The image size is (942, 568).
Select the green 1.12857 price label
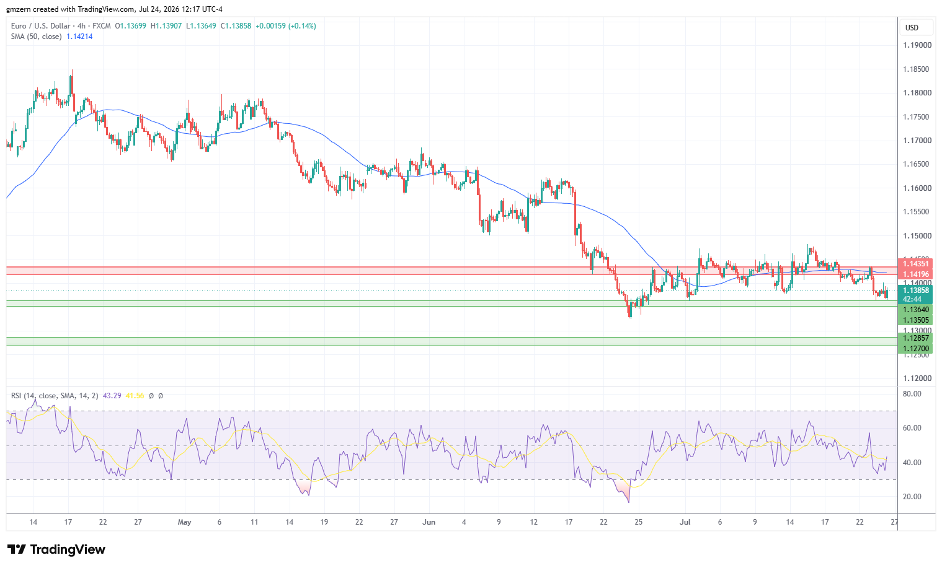point(915,338)
